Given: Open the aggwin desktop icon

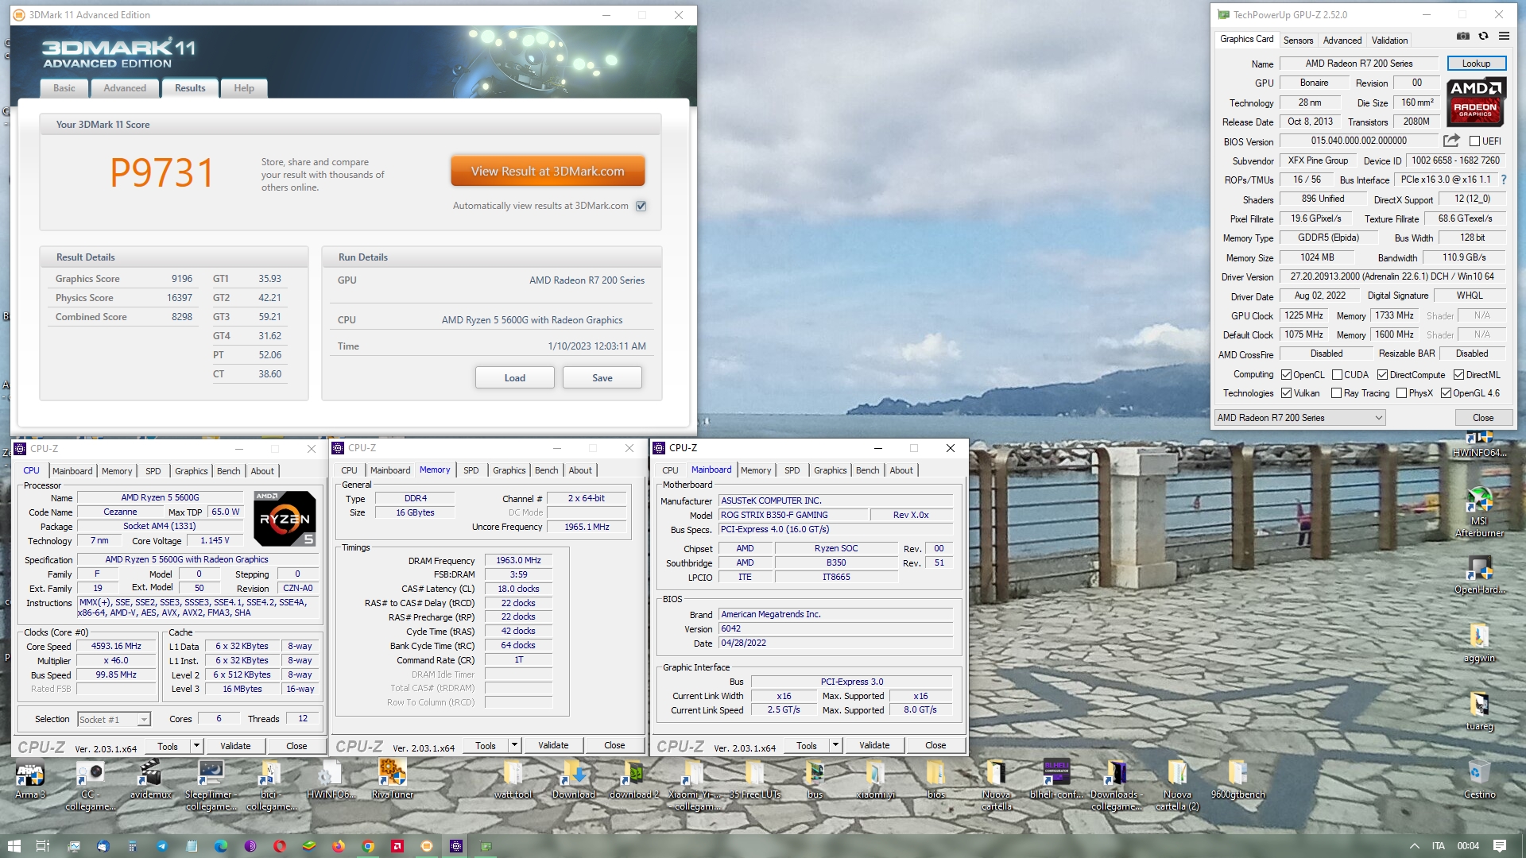Looking at the screenshot, I should coord(1479,643).
